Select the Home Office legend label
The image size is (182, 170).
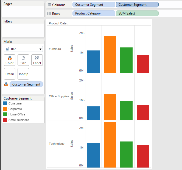click(x=17, y=114)
